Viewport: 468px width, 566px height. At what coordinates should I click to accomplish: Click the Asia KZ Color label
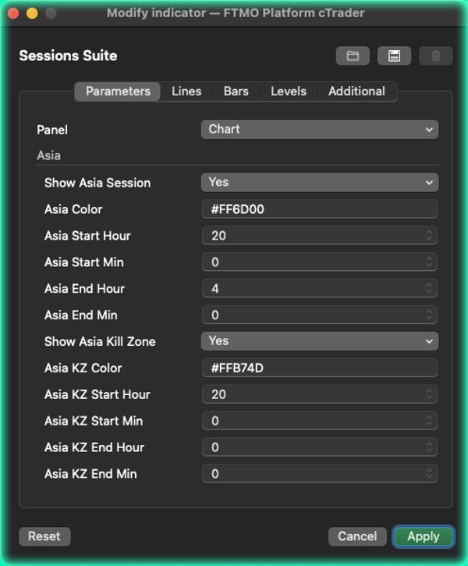point(83,368)
